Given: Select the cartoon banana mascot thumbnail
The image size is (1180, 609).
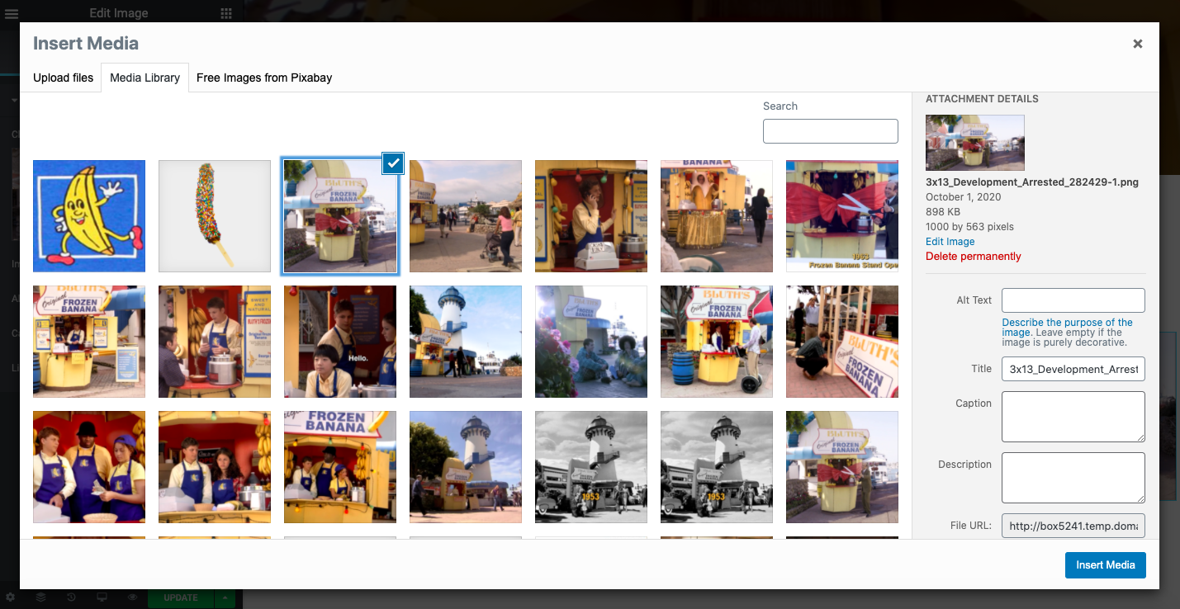Looking at the screenshot, I should pos(89,216).
